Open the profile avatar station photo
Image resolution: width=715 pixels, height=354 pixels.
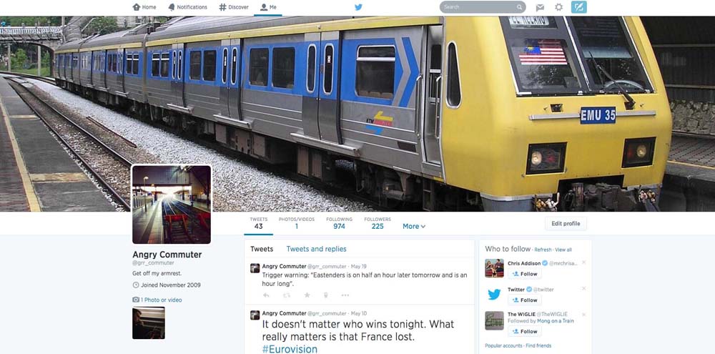click(172, 205)
